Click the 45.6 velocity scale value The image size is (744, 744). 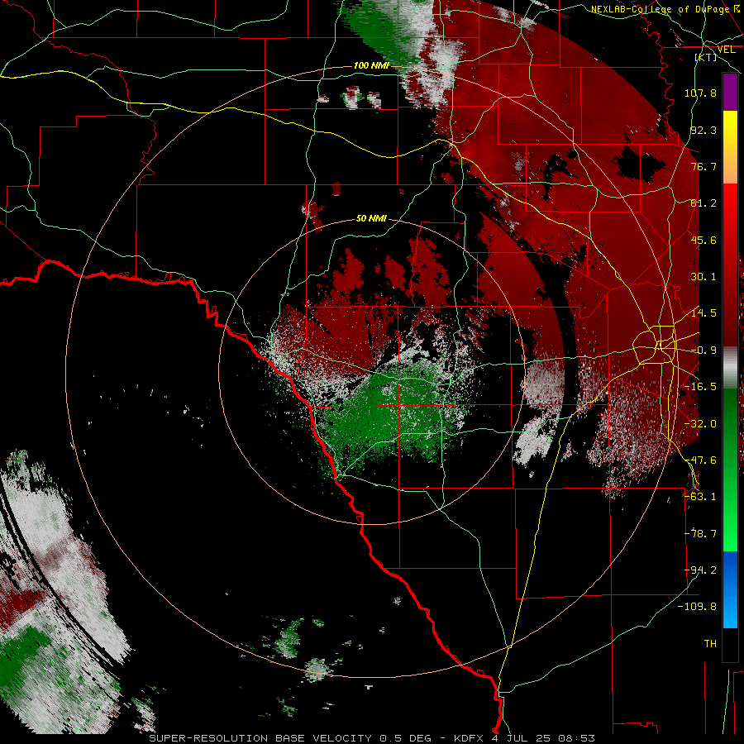pyautogui.click(x=703, y=240)
